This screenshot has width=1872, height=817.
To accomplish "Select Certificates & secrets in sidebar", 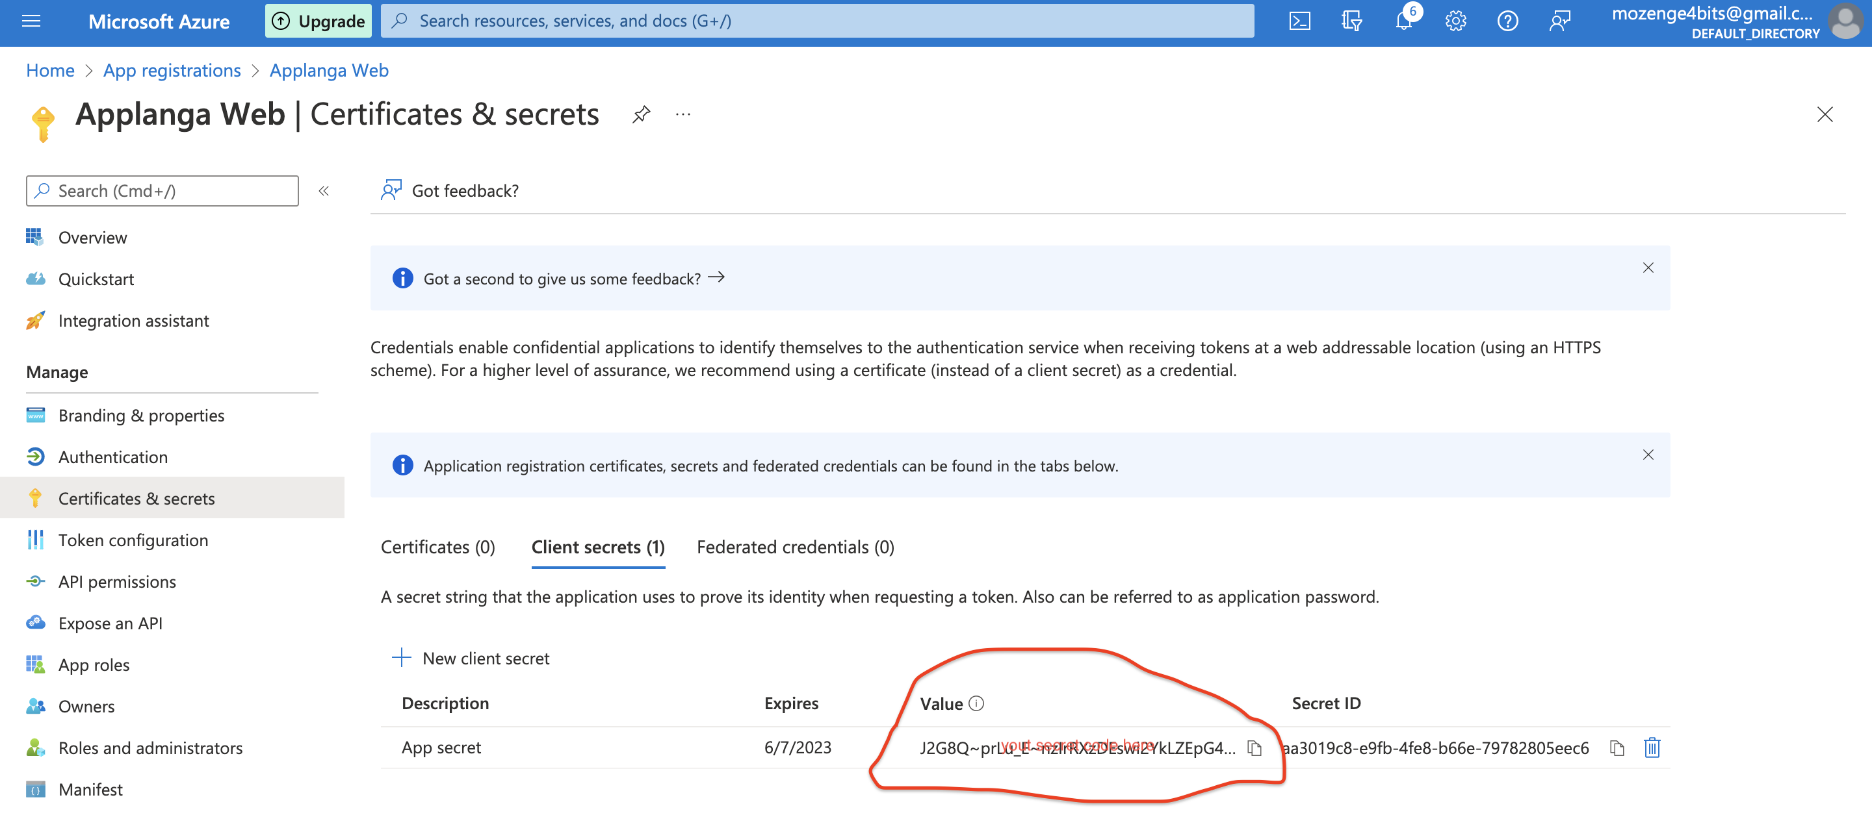I will click(x=172, y=498).
